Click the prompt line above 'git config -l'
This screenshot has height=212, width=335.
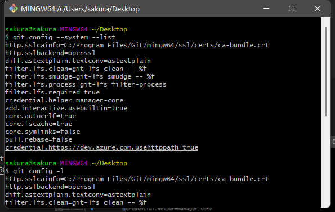pos(66,163)
